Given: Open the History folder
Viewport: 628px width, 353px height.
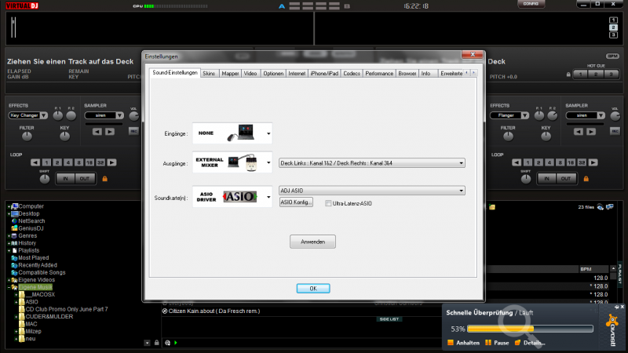Looking at the screenshot, I should pos(27,243).
